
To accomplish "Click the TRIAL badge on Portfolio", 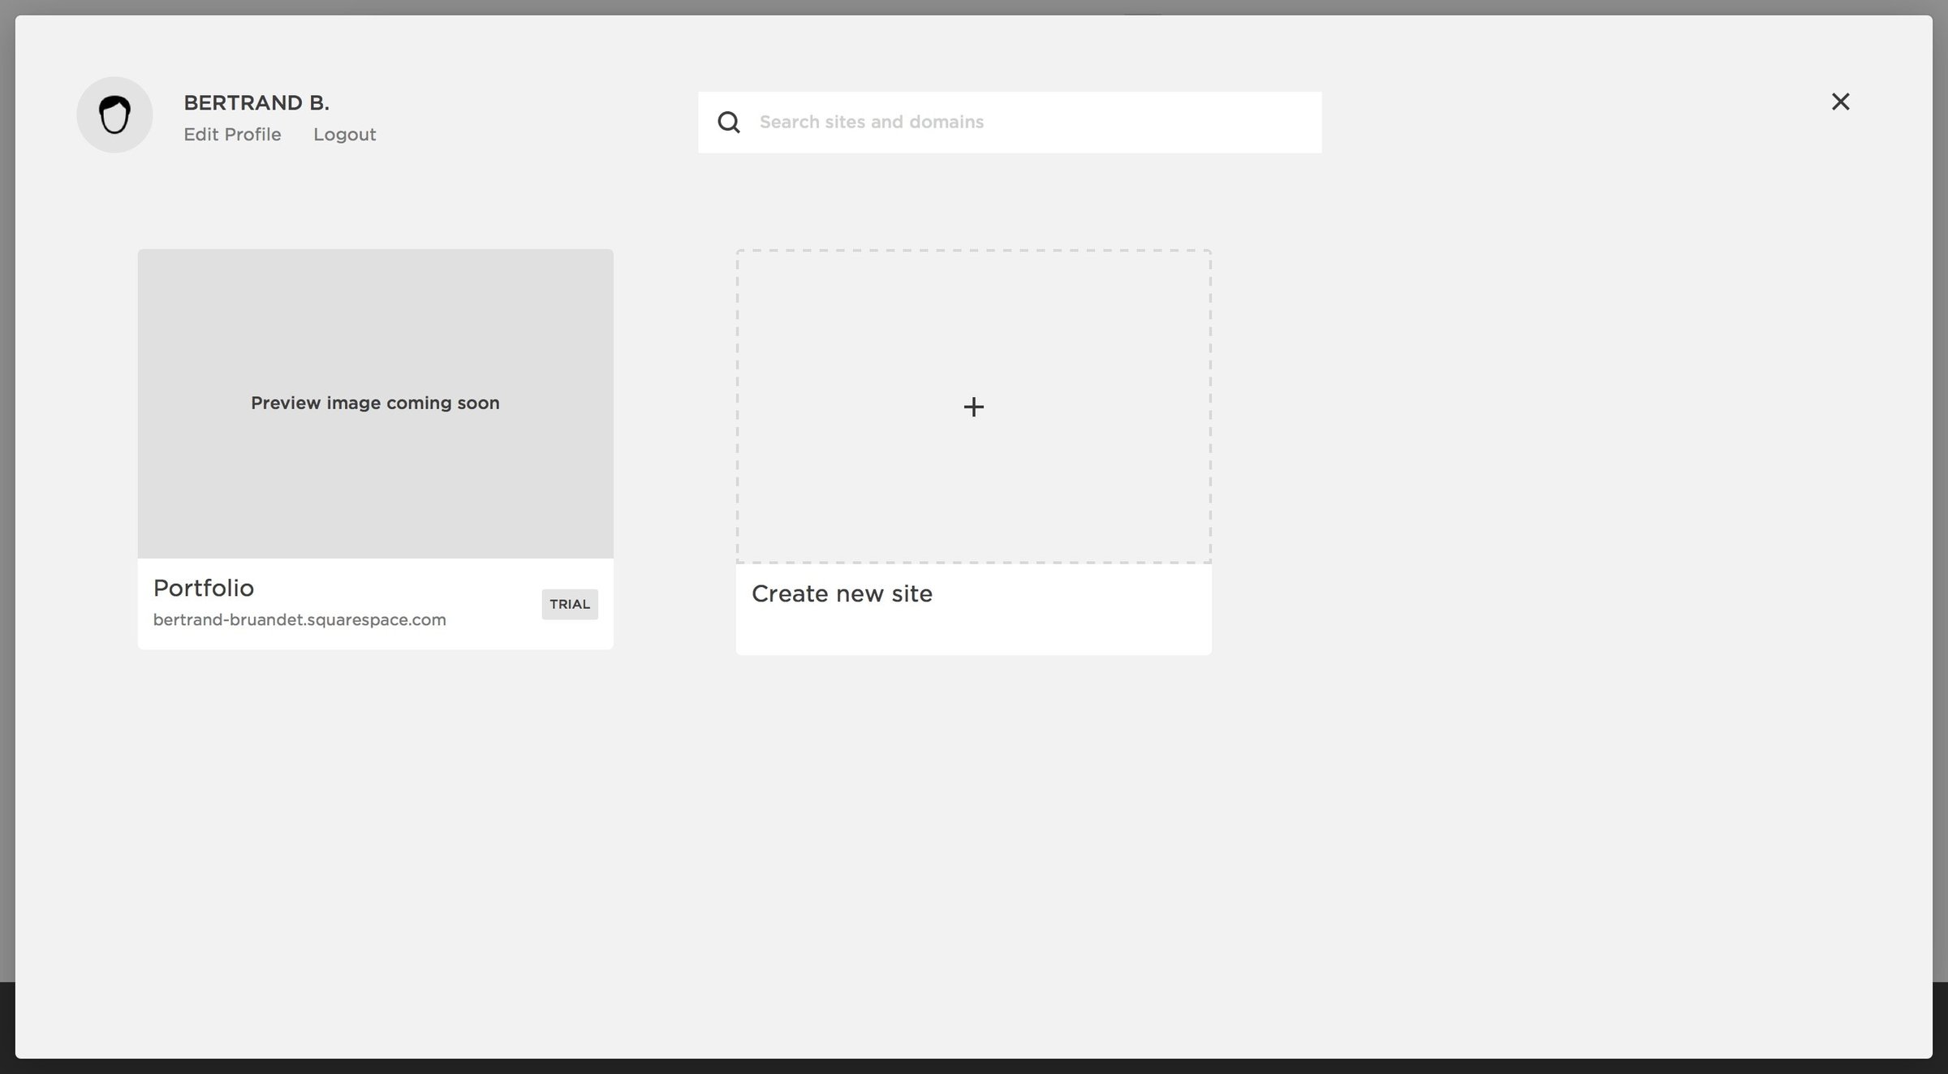I will click(x=570, y=604).
